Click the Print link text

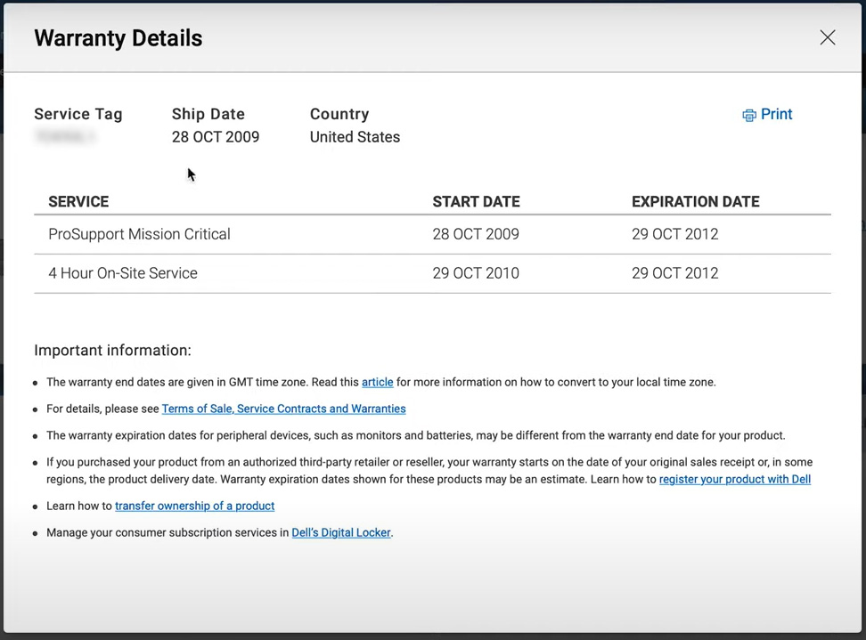pyautogui.click(x=777, y=114)
